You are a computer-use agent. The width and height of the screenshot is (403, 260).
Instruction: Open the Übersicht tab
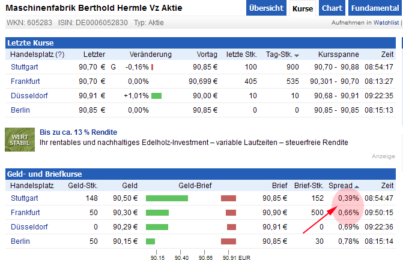(266, 8)
